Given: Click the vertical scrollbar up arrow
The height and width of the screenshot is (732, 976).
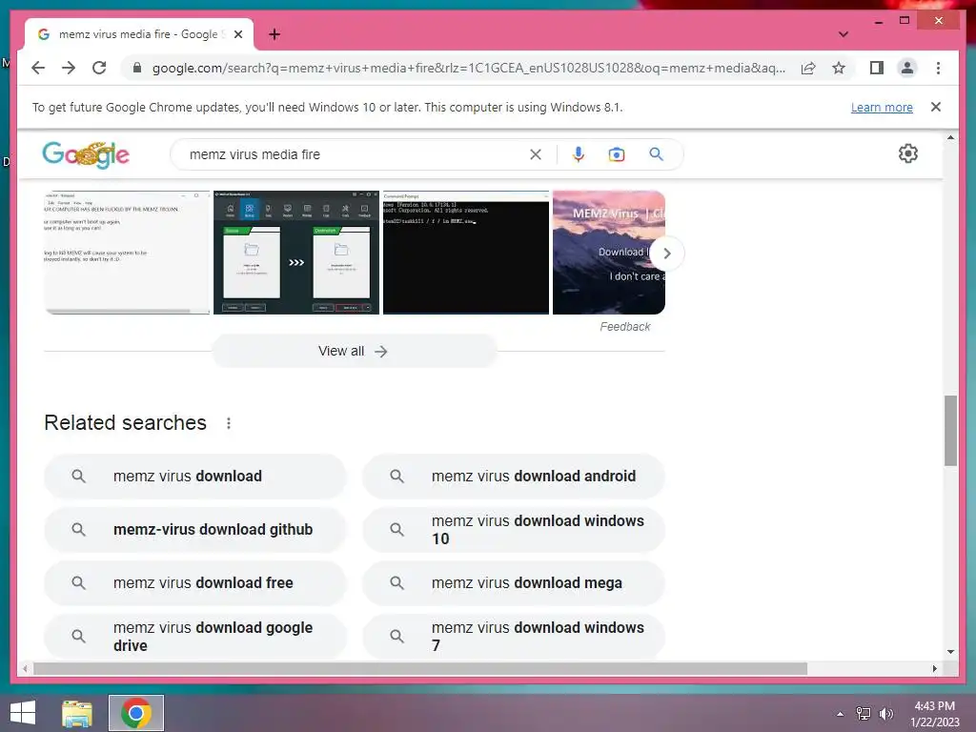Looking at the screenshot, I should 950,137.
